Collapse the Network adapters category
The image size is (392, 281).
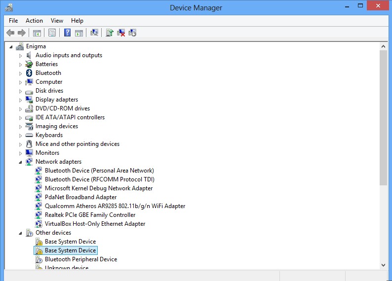pyautogui.click(x=21, y=162)
